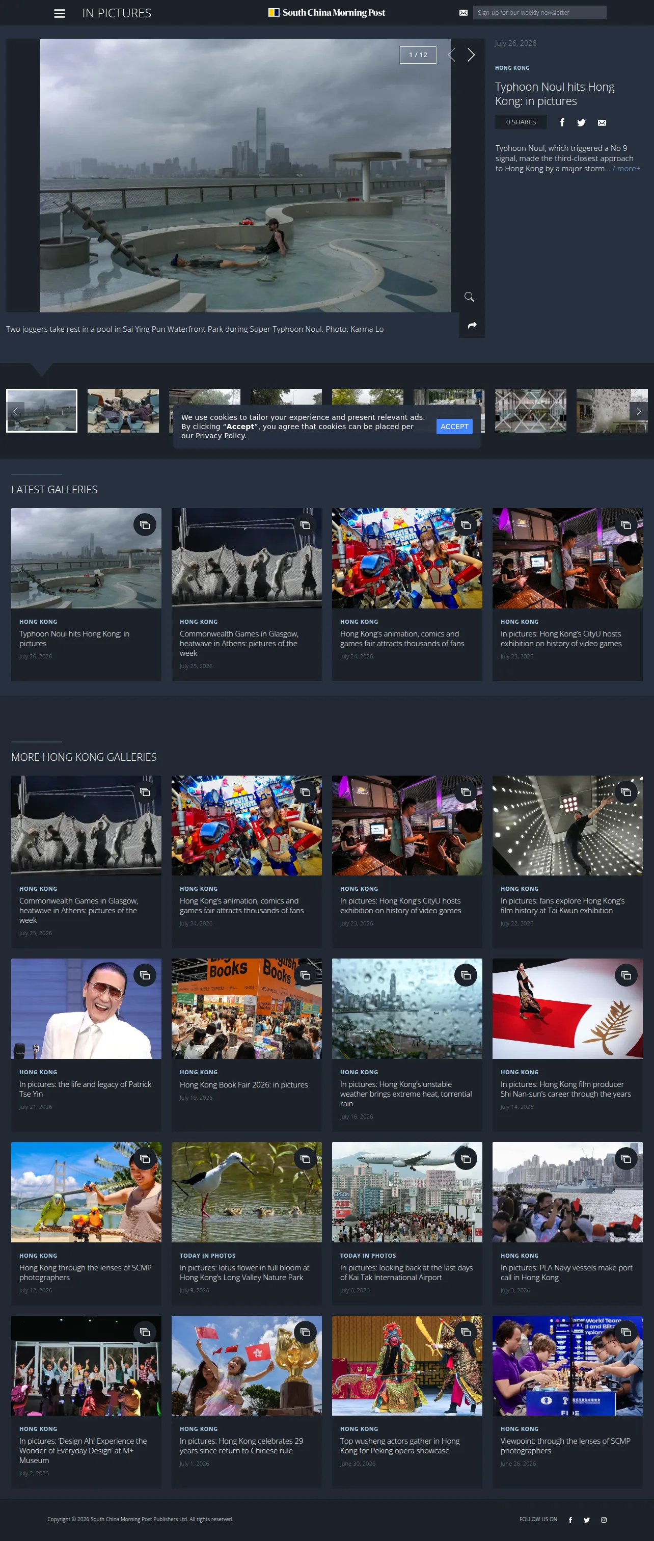Open the Patrick Tse Yin gallery thumbnail
The image size is (654, 1541).
[x=86, y=1009]
